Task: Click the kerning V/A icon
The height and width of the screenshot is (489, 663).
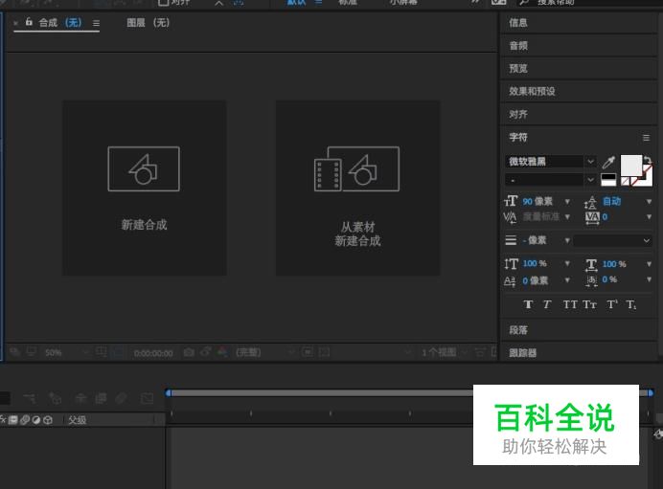Action: pos(510,217)
